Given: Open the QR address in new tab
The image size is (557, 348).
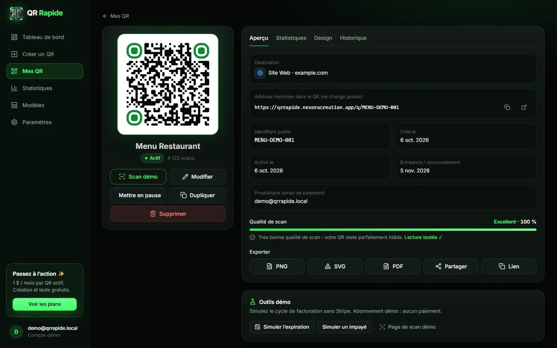Looking at the screenshot, I should (x=524, y=107).
